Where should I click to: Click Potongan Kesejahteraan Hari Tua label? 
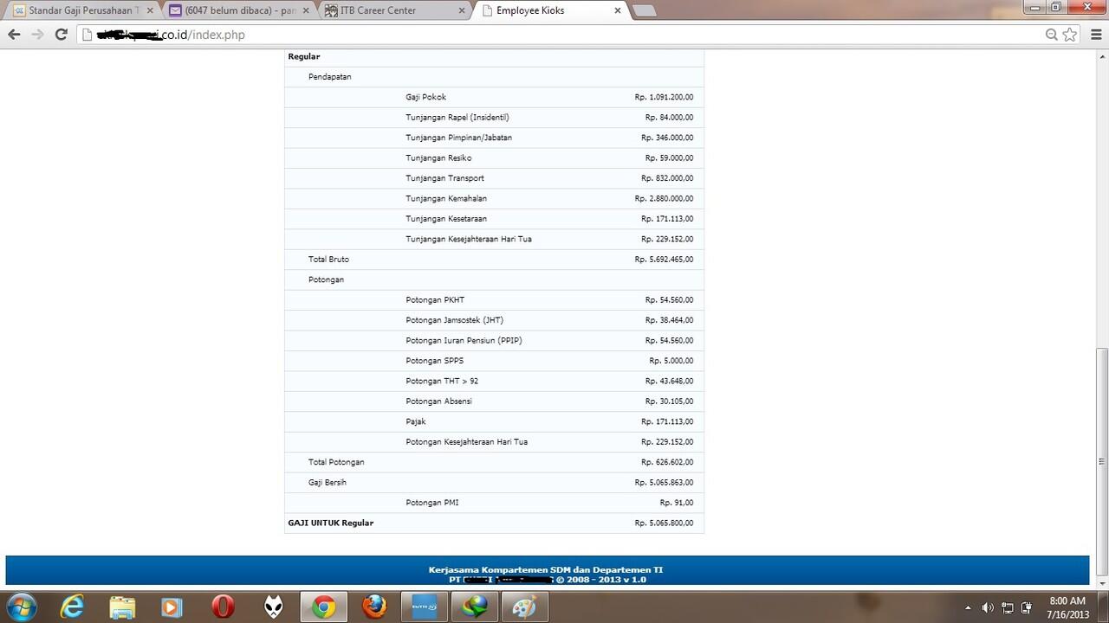click(x=466, y=442)
